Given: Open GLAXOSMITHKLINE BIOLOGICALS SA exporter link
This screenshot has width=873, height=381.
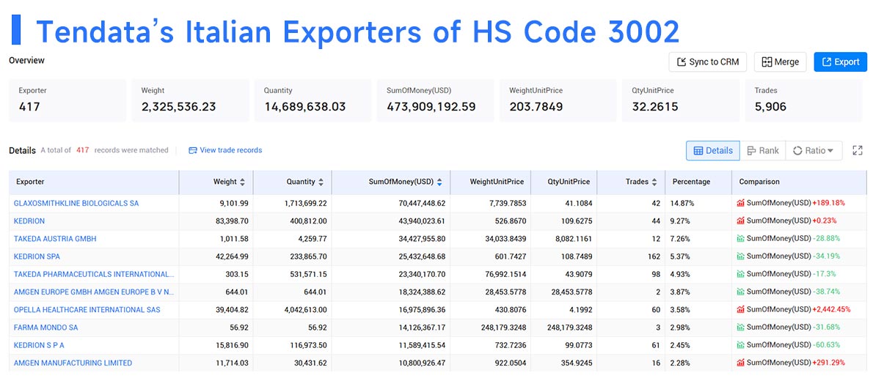Looking at the screenshot, I should [x=76, y=203].
